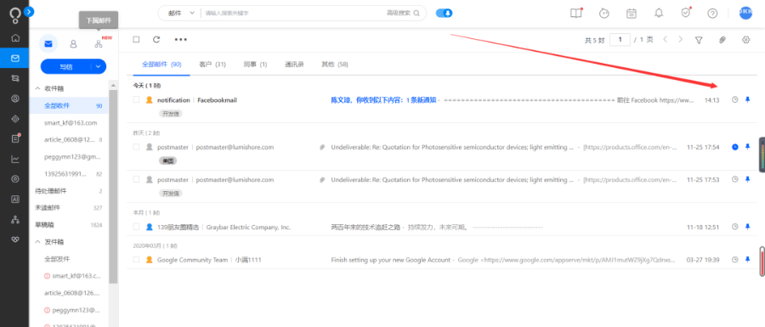The height and width of the screenshot is (327, 765).
Task: Toggle the blue switch beside search bar
Action: click(444, 13)
